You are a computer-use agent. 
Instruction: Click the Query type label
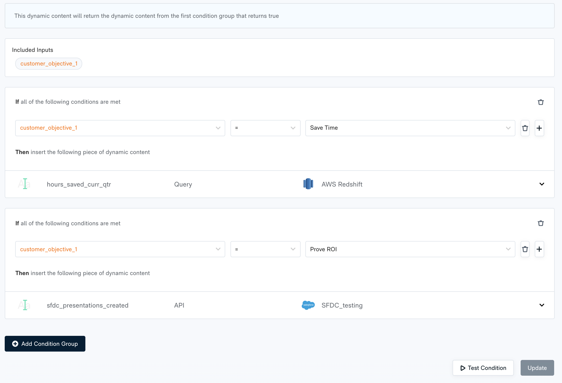point(183,184)
